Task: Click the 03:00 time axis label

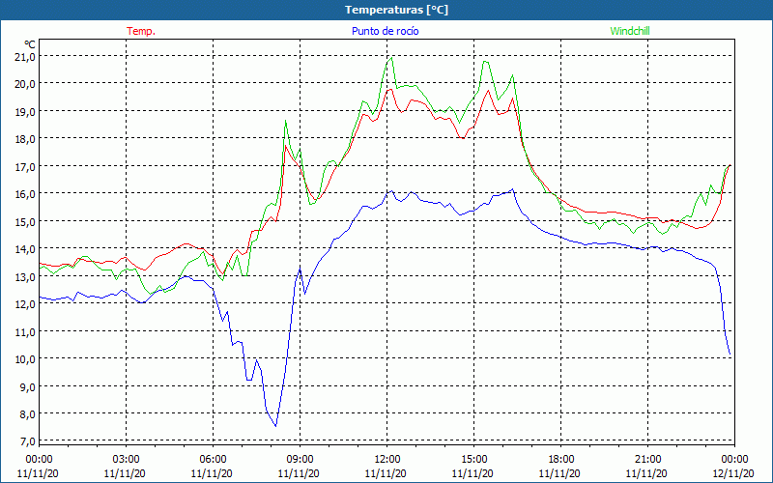Action: 127,460
